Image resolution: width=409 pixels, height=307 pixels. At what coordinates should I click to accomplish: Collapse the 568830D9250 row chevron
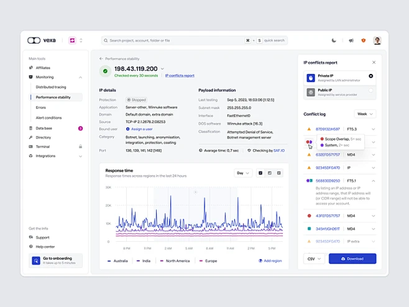(374, 181)
